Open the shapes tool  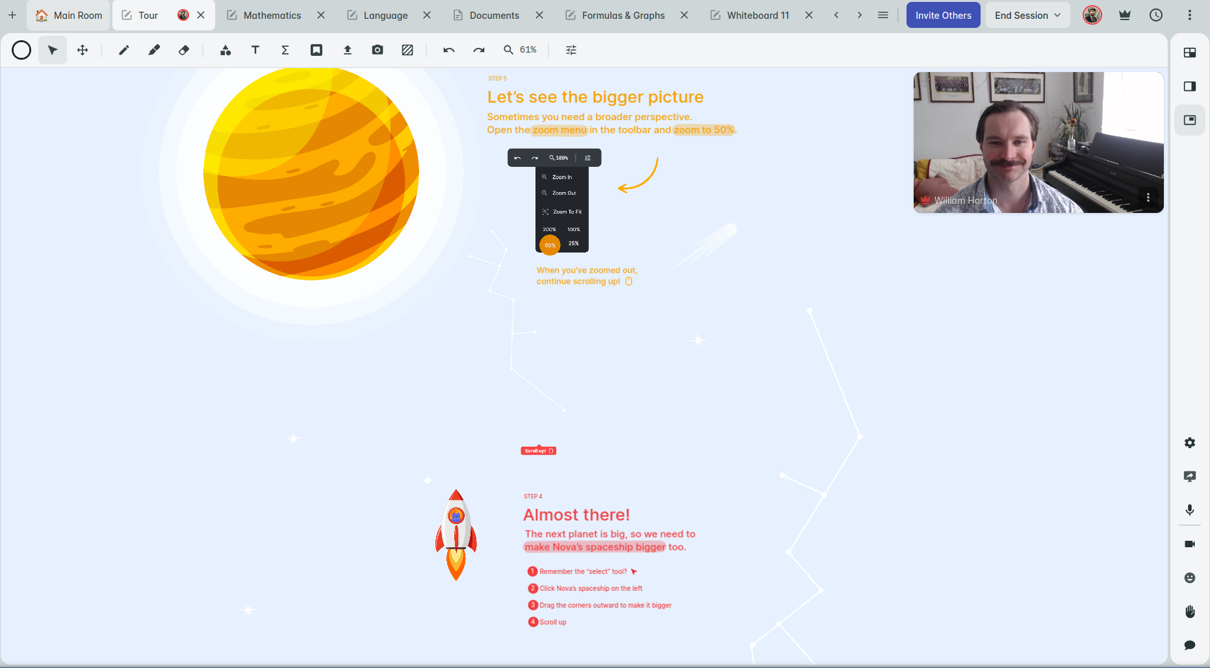[x=225, y=50]
